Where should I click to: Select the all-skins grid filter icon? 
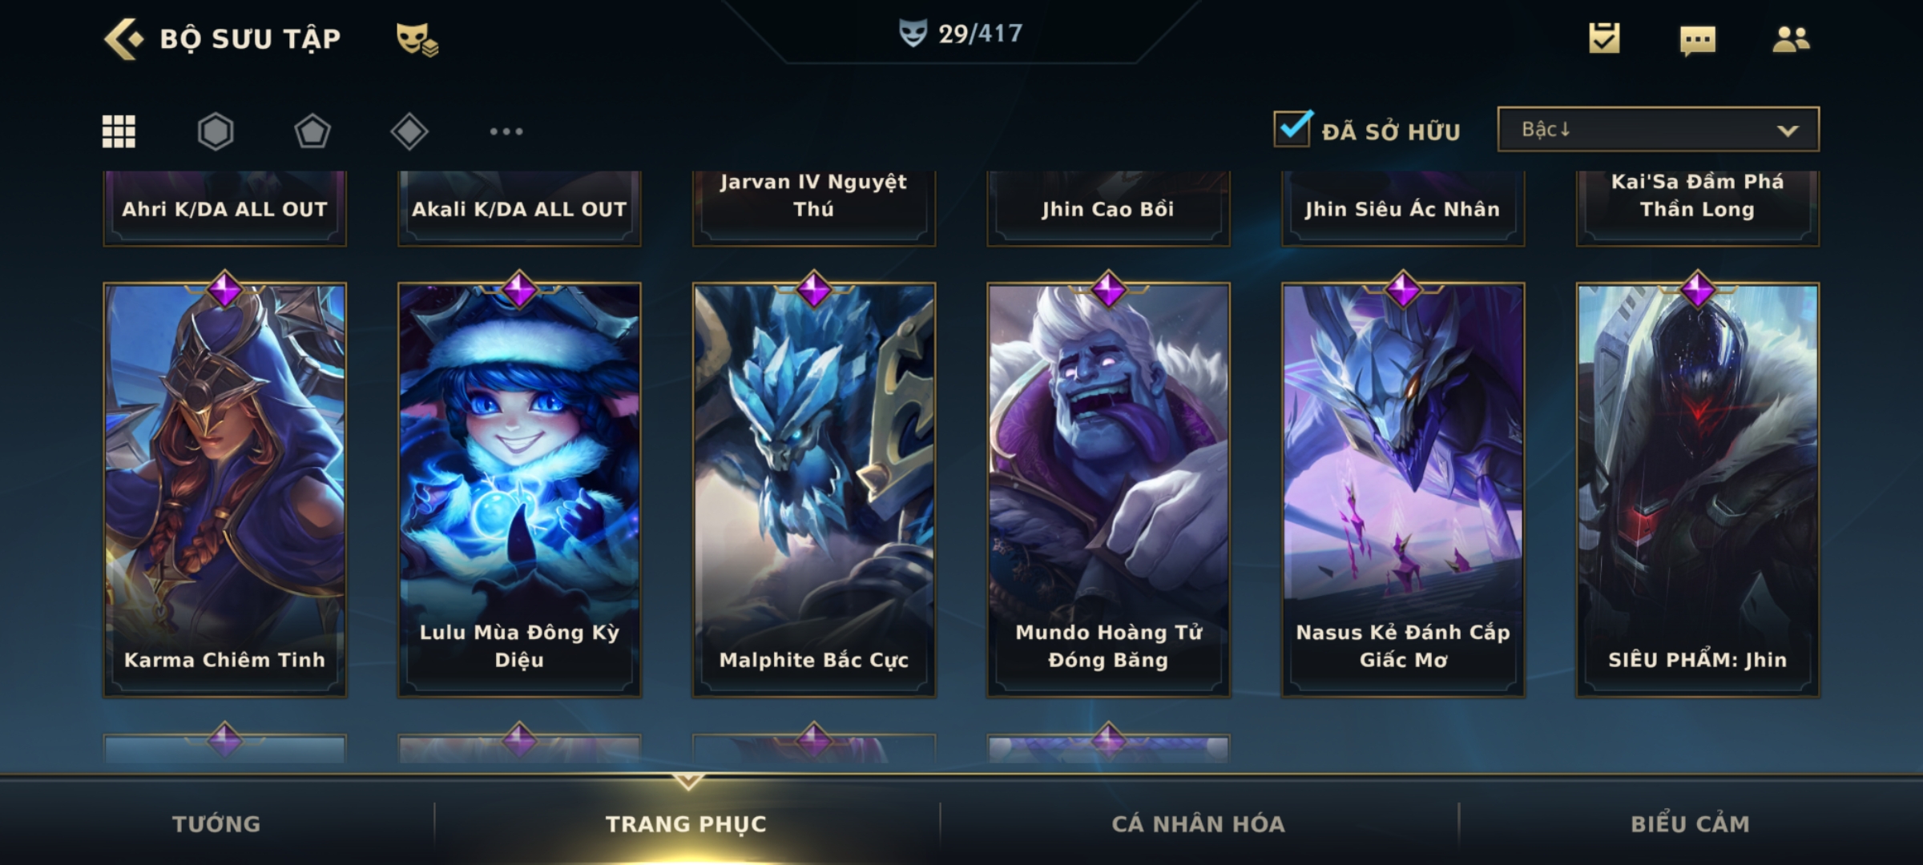pyautogui.click(x=119, y=131)
